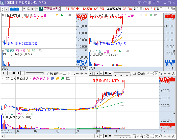Expand the stock code 376900 dropdown list
Viewport: 177px width, 140px height.
(24, 9)
